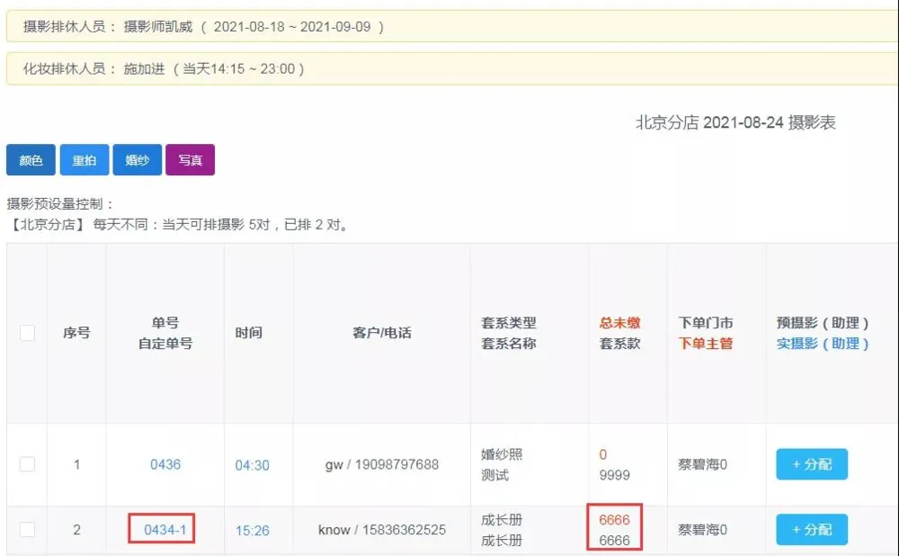Click the 04:30 time link

[252, 465]
